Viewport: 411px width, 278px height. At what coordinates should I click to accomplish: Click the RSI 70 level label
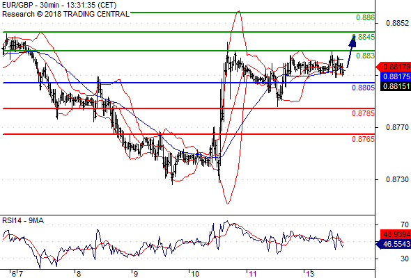[x=405, y=224]
